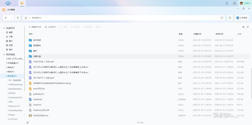Viewport: 252px width, 125px height.
Task: Select Kugou folder in the tree
Action: pos(12,115)
